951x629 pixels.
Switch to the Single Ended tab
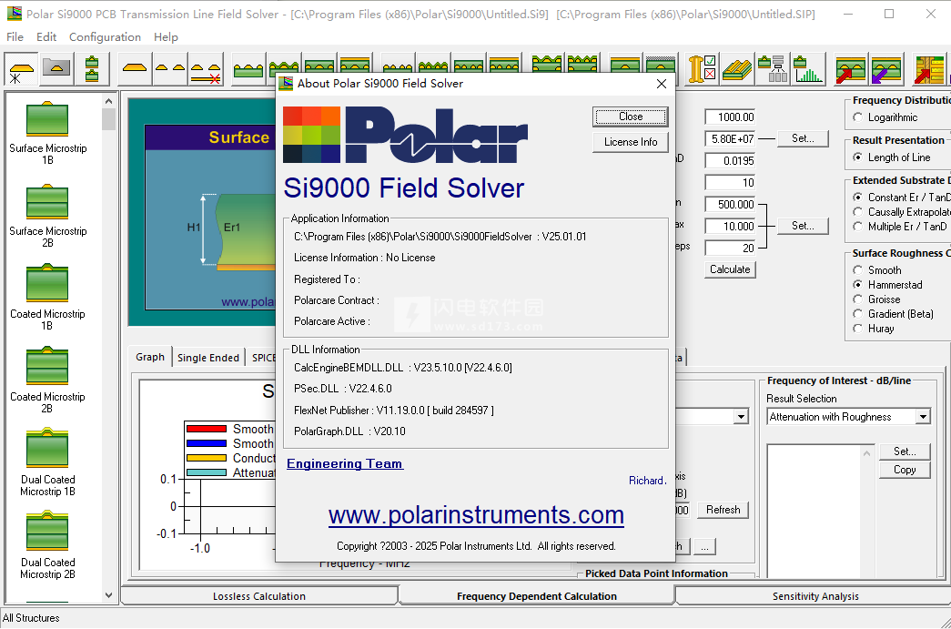(x=208, y=358)
